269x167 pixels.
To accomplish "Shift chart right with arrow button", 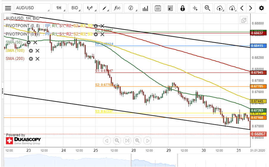I will [x=148, y=141].
